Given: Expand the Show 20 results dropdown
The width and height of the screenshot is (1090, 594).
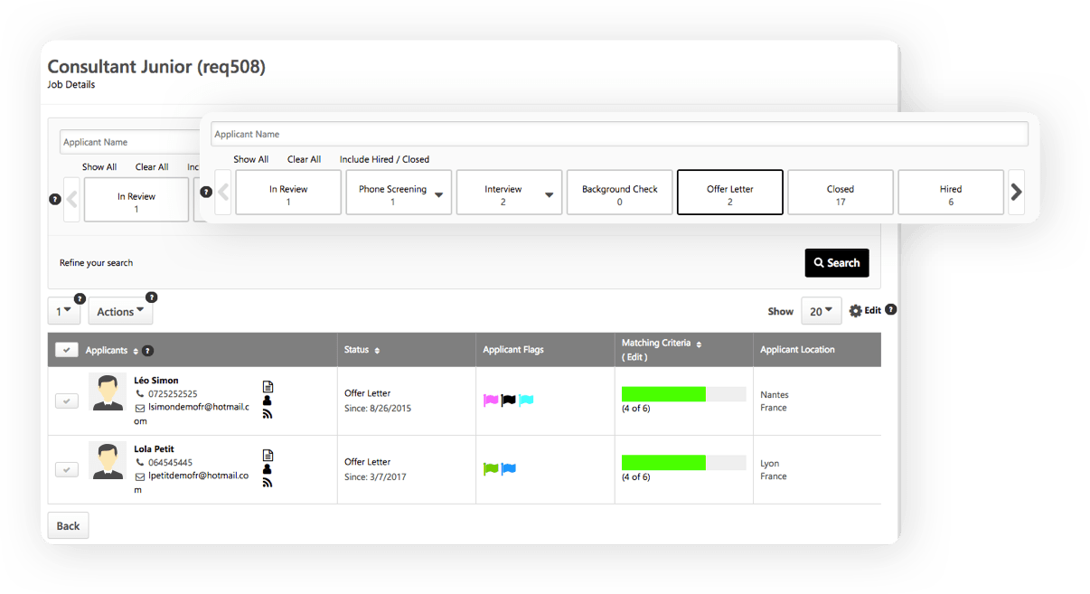Looking at the screenshot, I should (821, 311).
